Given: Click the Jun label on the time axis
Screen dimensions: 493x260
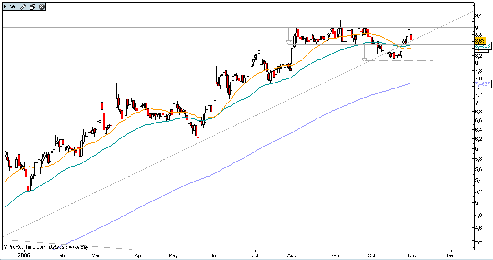Looking at the screenshot, I should [214, 255].
